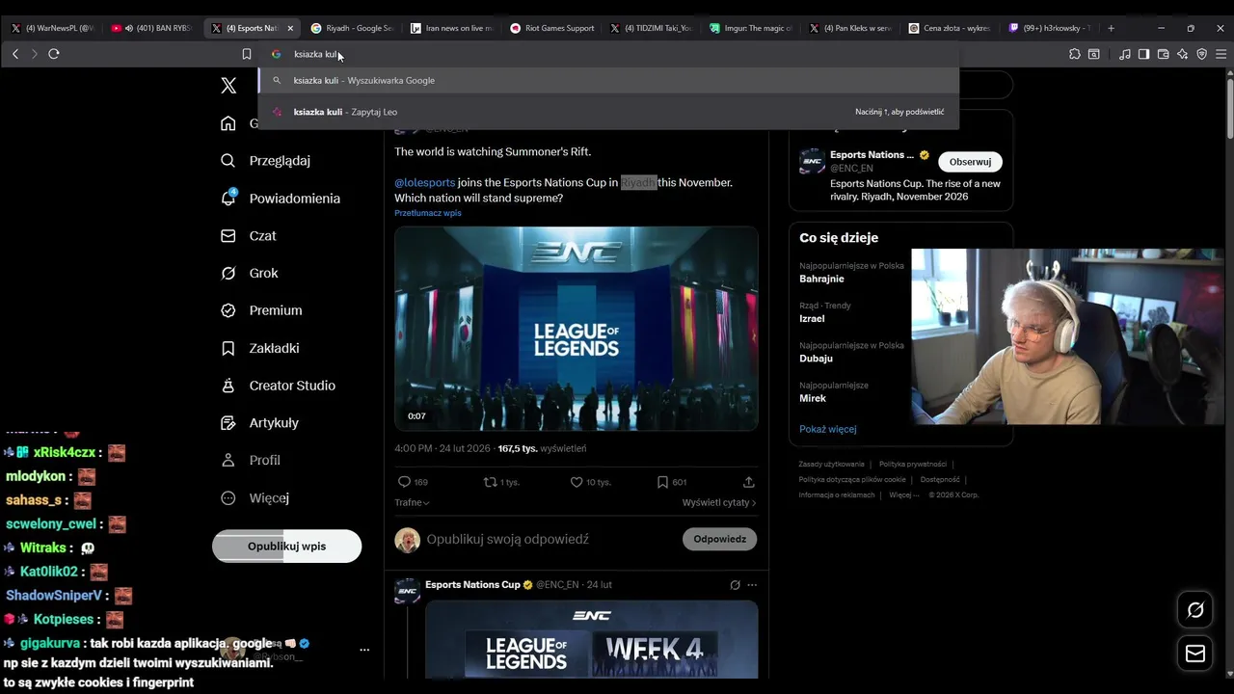
Task: Switch to the Riot Games Support tab
Action: pos(551,28)
